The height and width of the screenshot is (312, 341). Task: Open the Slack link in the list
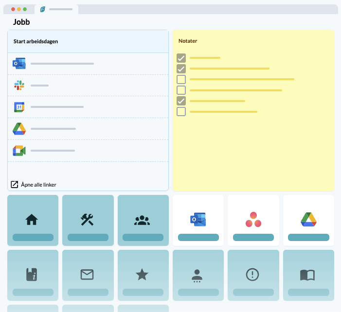coord(88,86)
